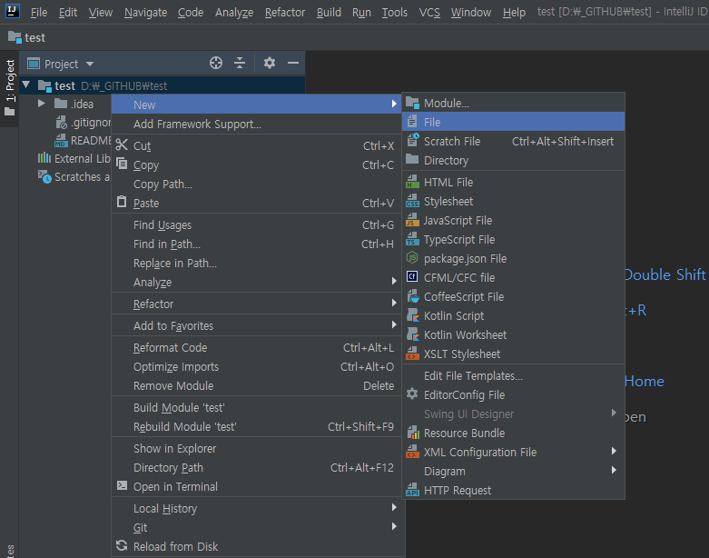
Task: Select Replace in Path entry
Action: coord(256,264)
